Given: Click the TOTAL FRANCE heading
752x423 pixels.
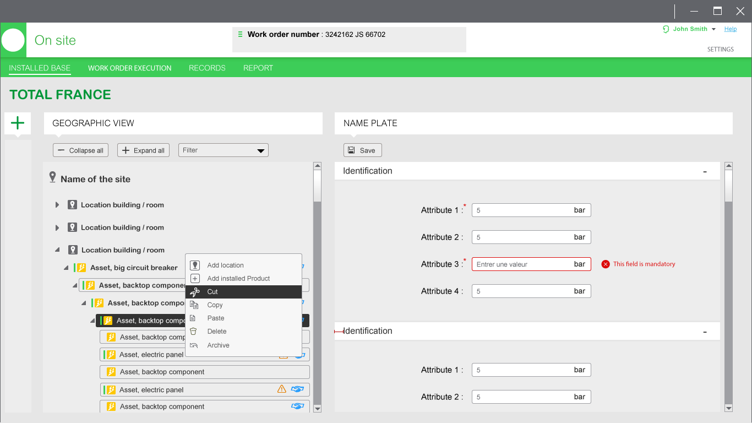Looking at the screenshot, I should click(x=61, y=95).
